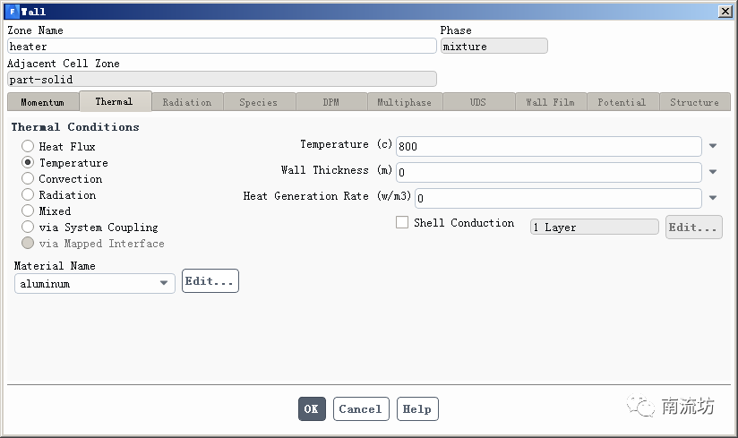The image size is (738, 438).
Task: Edit the aluminum material properties
Action: (210, 281)
